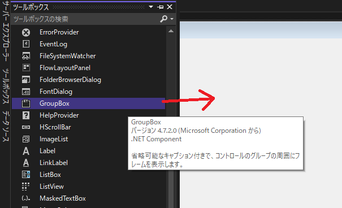Viewport: 342px width, 208px height.
Task: Select the ImageList text label
Action: click(54, 139)
